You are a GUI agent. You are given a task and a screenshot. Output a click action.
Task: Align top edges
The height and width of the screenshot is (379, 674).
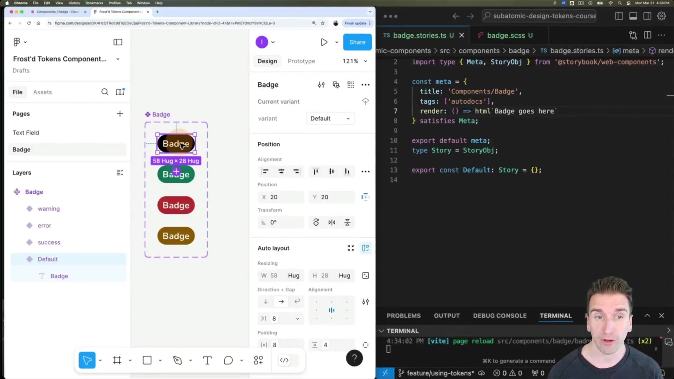(316, 171)
